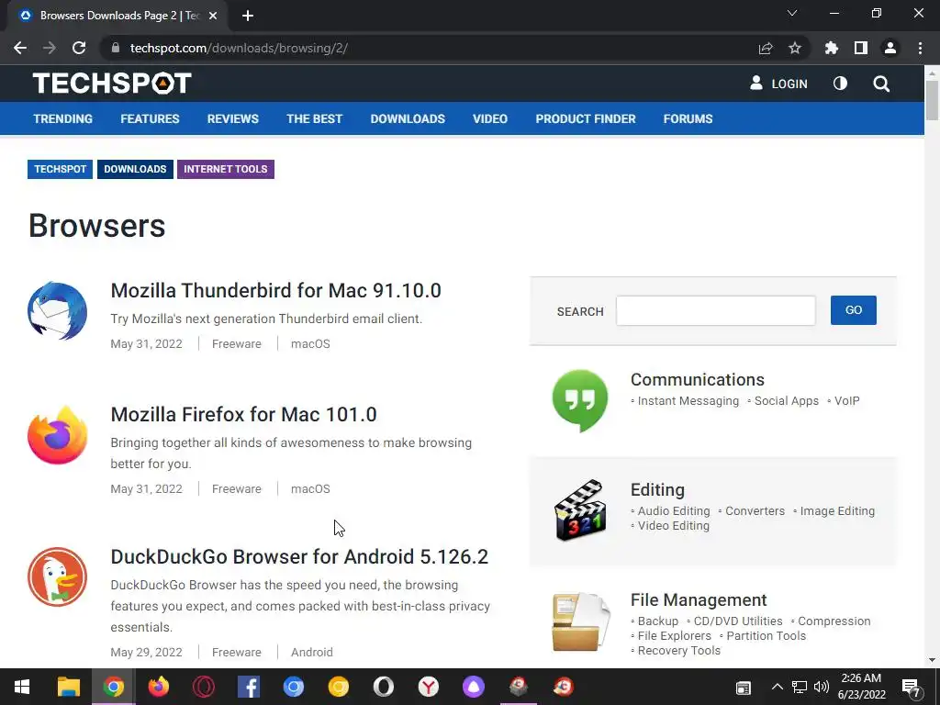Go back with the browser back arrow
The width and height of the screenshot is (940, 705).
(20, 48)
